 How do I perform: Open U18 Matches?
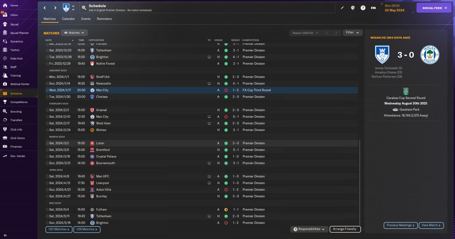click(x=87, y=229)
